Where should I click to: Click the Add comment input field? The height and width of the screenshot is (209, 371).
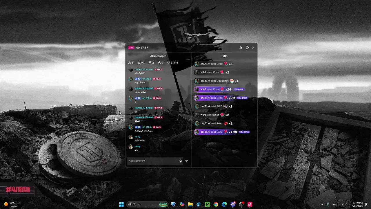tap(155, 161)
